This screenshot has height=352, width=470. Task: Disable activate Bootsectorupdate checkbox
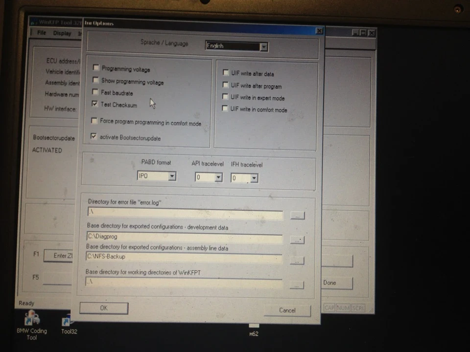(94, 136)
